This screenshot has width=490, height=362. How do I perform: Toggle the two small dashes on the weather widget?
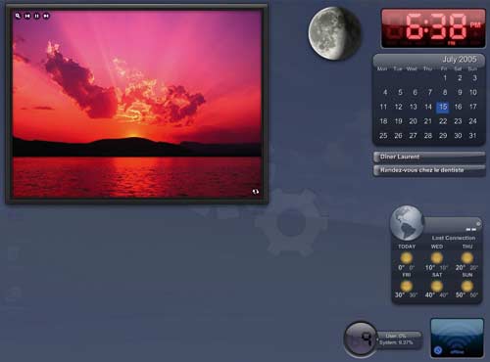coord(470,229)
